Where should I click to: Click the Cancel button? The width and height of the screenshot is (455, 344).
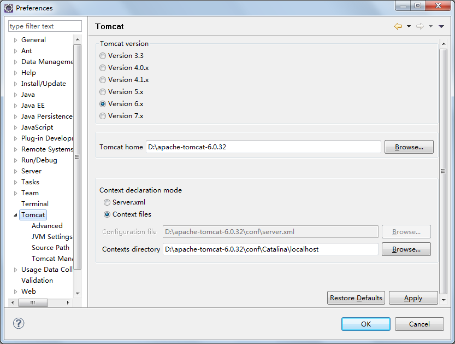419,324
